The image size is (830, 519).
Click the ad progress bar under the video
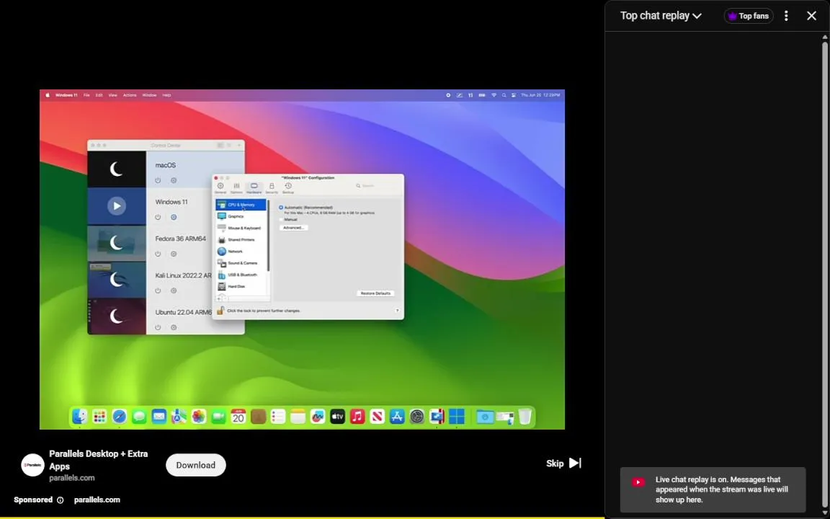click(303, 518)
